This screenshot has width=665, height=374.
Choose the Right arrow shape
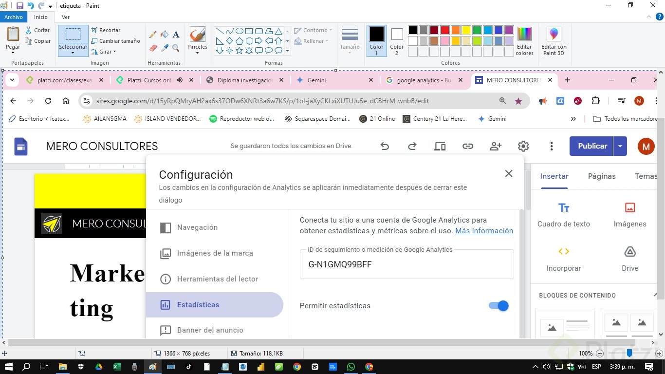click(259, 41)
